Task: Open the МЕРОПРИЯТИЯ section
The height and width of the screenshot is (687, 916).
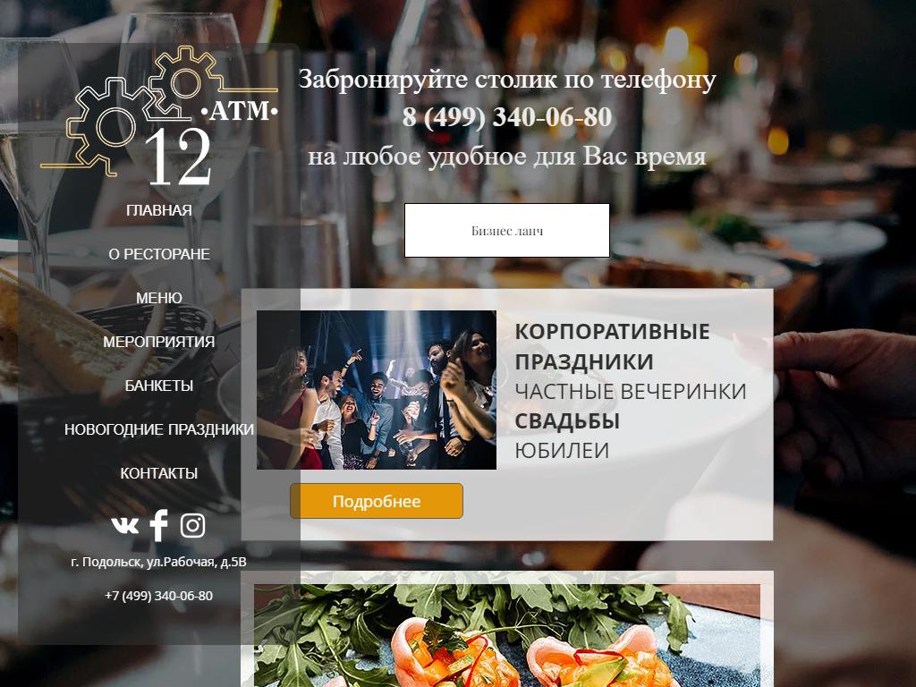Action: coord(159,342)
